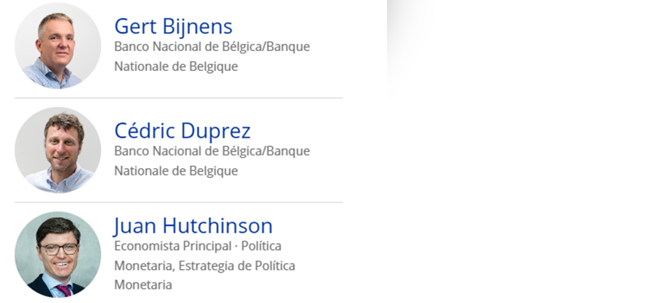Click the Cédric Duprez name link
This screenshot has width=654, height=303.
182,131
